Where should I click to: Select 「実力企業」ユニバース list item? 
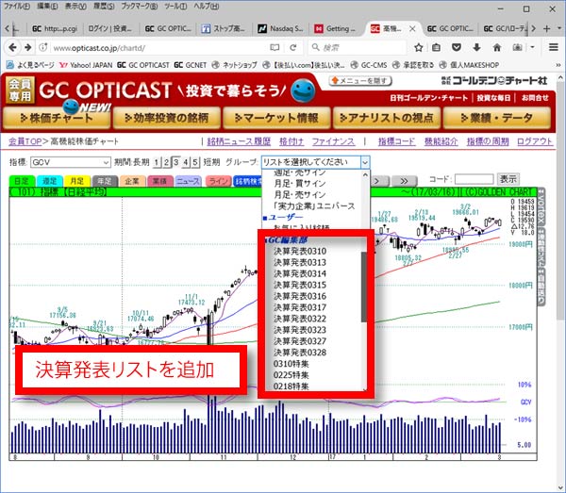(314, 206)
